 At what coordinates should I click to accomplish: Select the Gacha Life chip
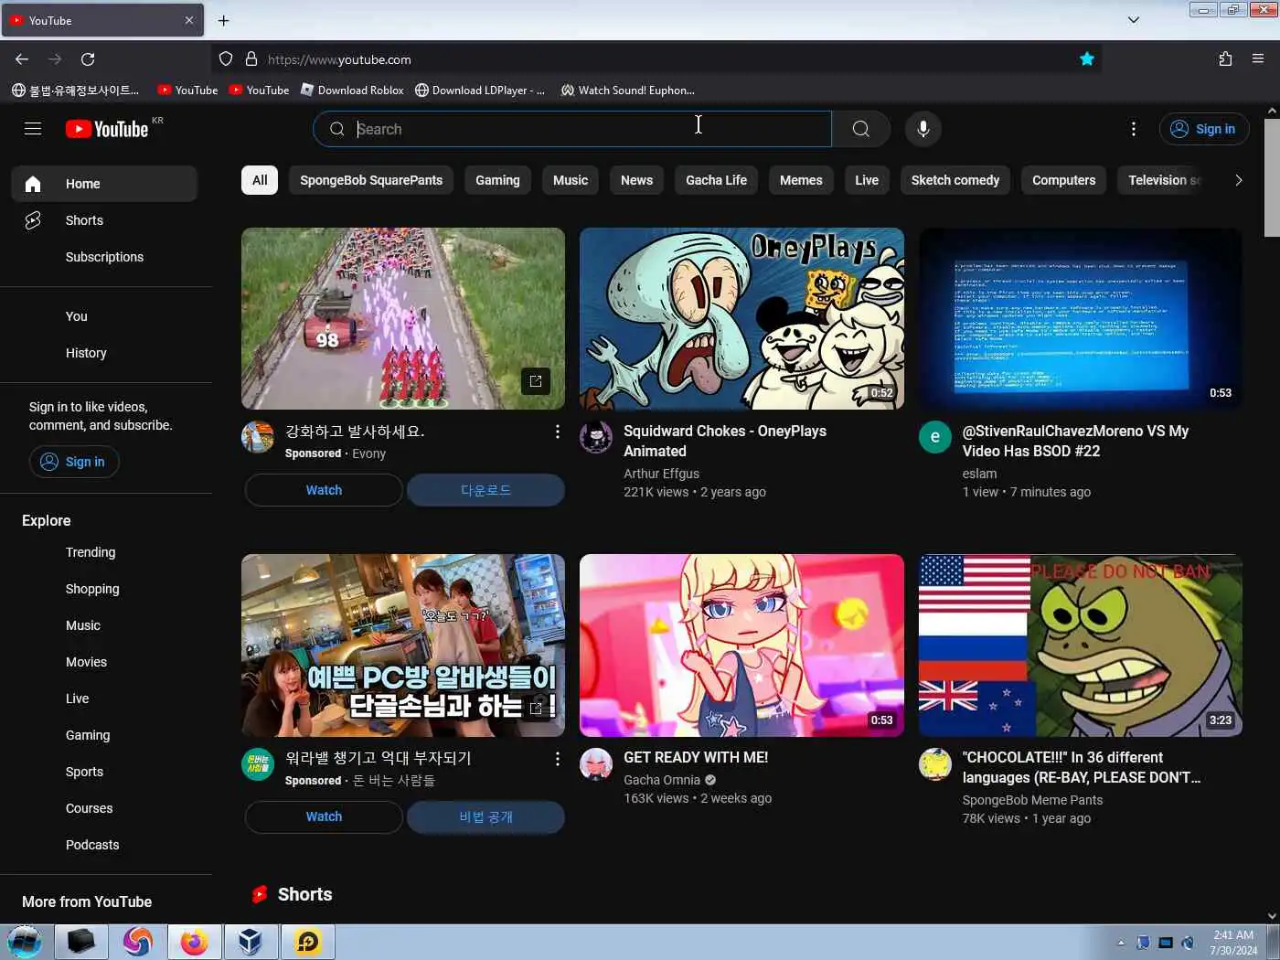[x=716, y=180]
